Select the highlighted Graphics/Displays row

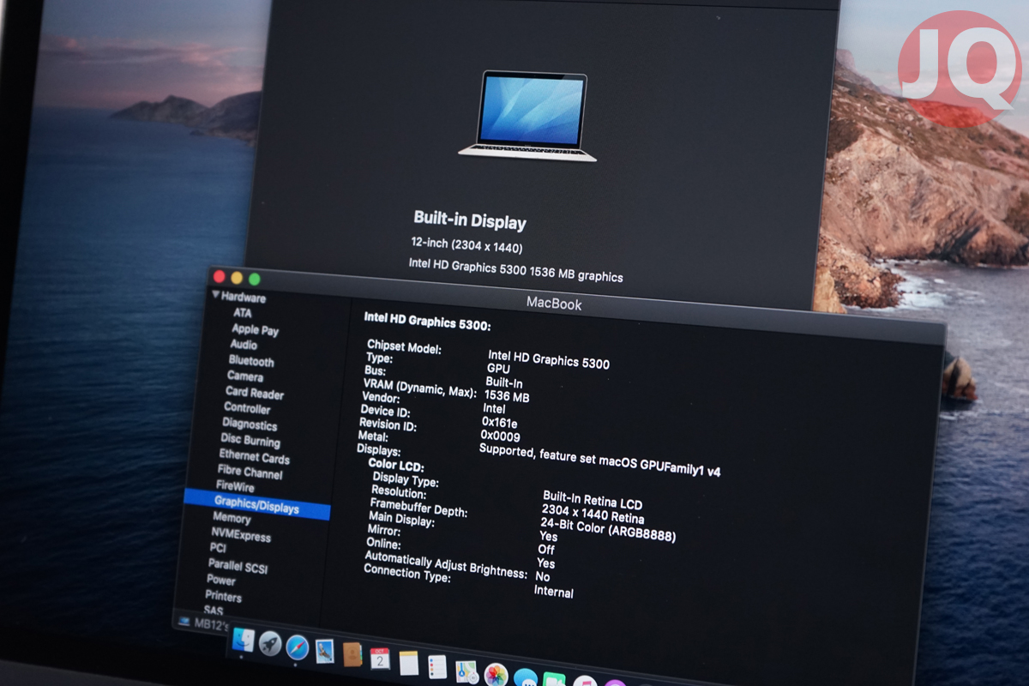256,505
